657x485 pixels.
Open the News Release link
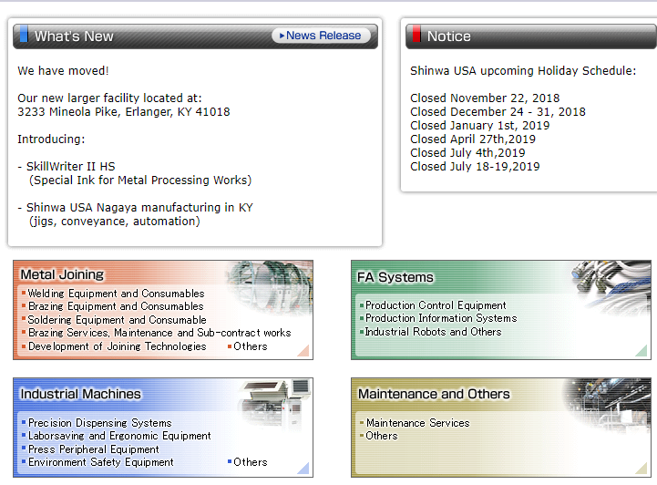pos(322,36)
